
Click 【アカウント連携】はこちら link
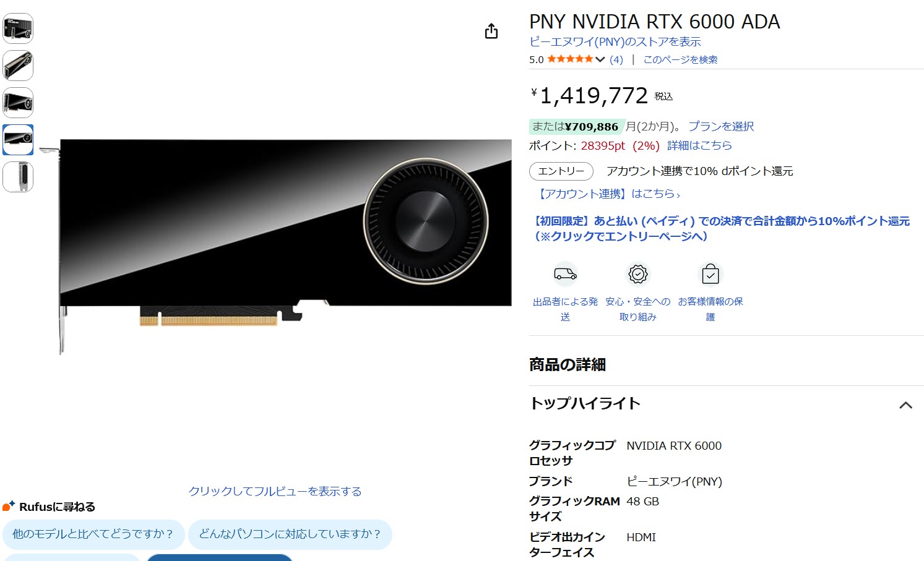pyautogui.click(x=608, y=194)
